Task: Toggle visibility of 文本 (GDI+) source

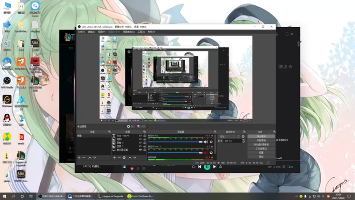Action: [x=140, y=136]
